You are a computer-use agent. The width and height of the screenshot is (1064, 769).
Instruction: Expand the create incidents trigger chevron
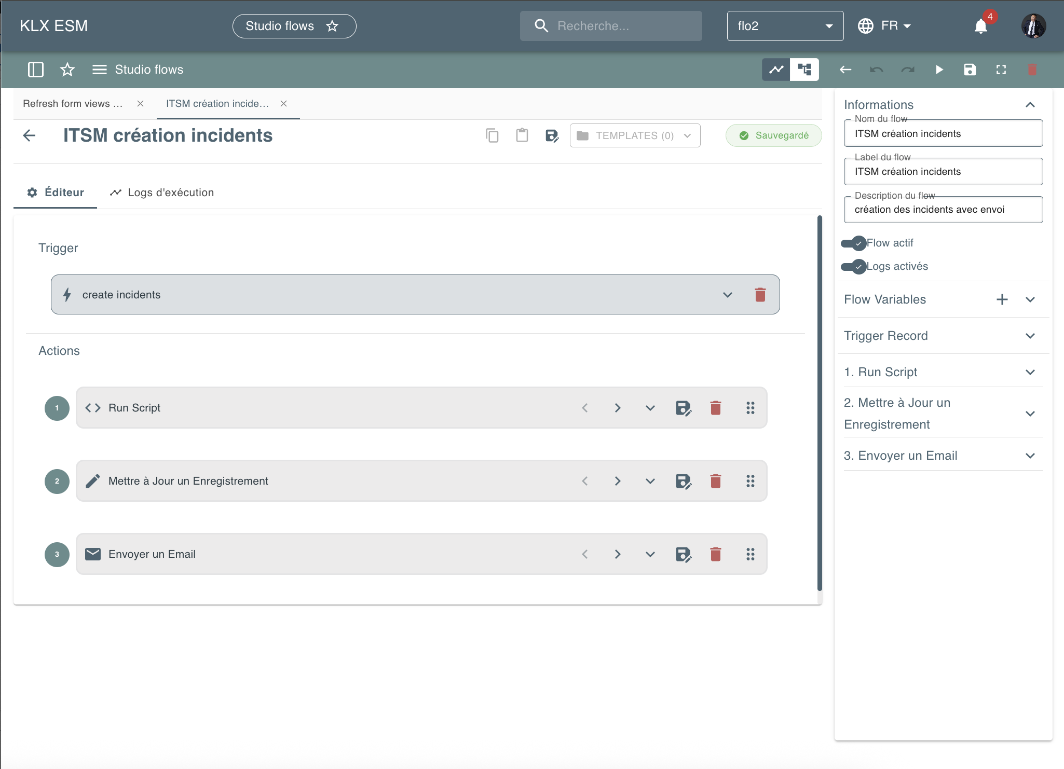[x=728, y=295]
